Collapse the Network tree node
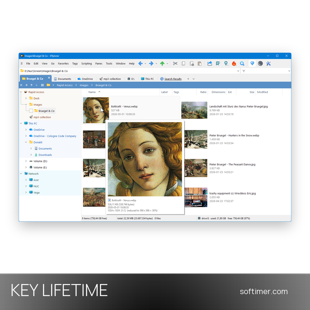The width and height of the screenshot is (310, 310). pos(21,174)
